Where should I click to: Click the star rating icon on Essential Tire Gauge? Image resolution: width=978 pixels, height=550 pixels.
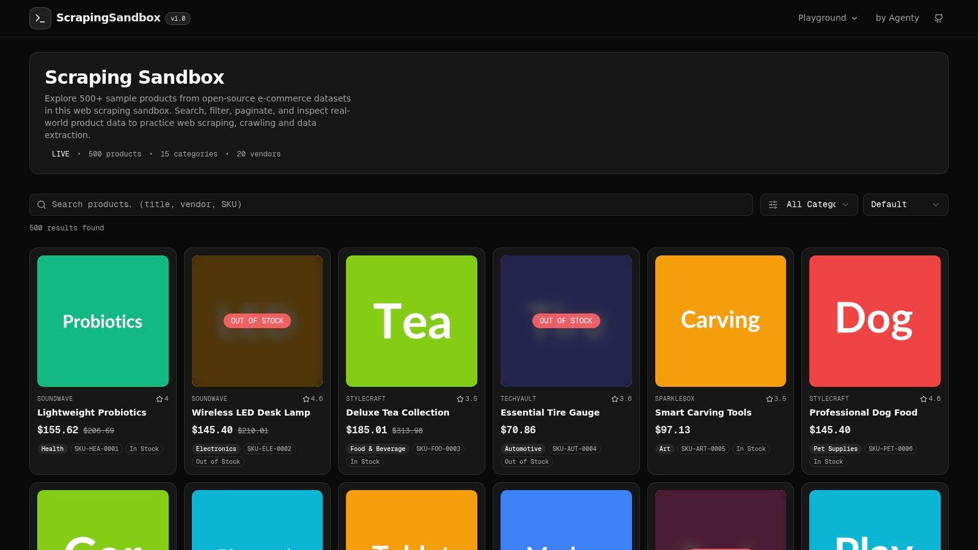615,399
